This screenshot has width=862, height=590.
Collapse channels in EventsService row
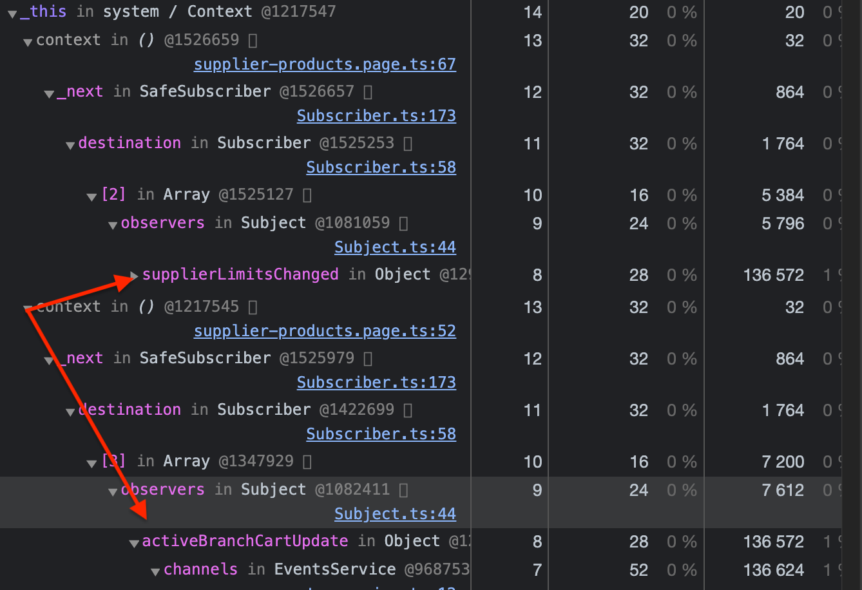[155, 572]
